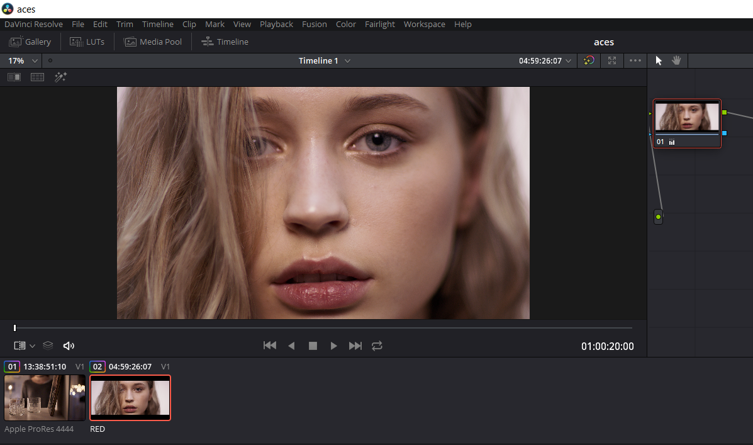Toggle bypass color grades icon

589,60
